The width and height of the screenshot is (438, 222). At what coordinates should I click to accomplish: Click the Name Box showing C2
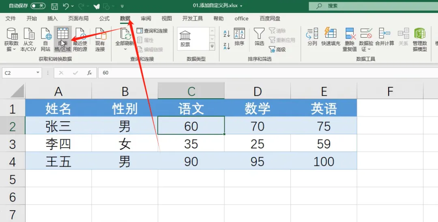19,73
